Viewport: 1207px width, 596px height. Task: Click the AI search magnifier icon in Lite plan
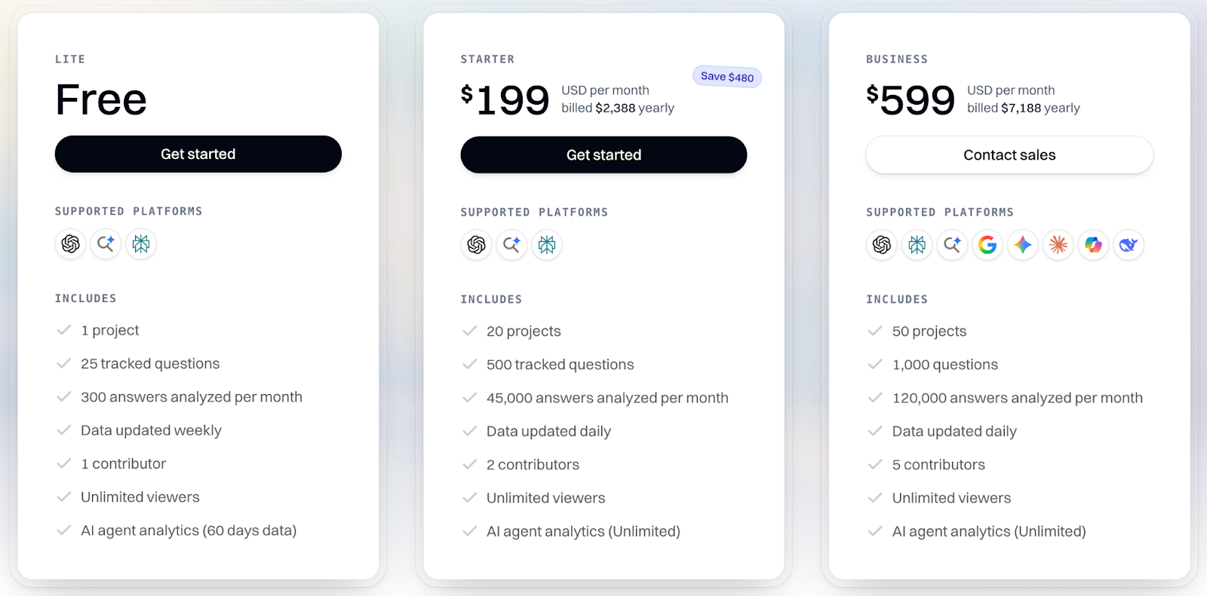pos(106,243)
